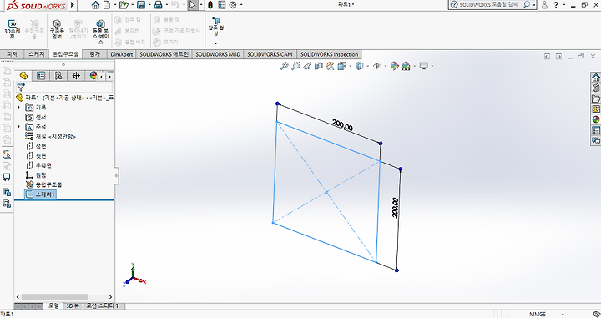Viewport: 601px width, 318px height.
Task: Click View Settings monitor icon
Action: 423,66
